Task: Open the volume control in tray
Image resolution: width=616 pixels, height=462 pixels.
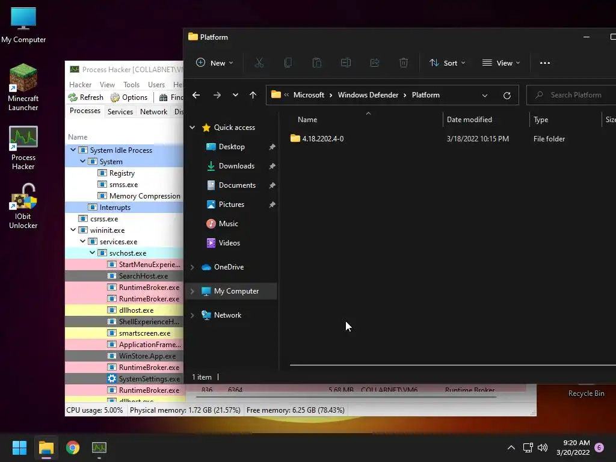Action: click(543, 448)
